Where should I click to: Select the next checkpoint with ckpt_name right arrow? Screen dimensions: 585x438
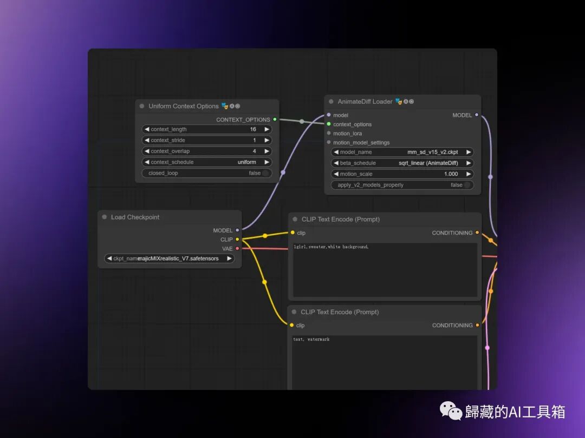230,258
